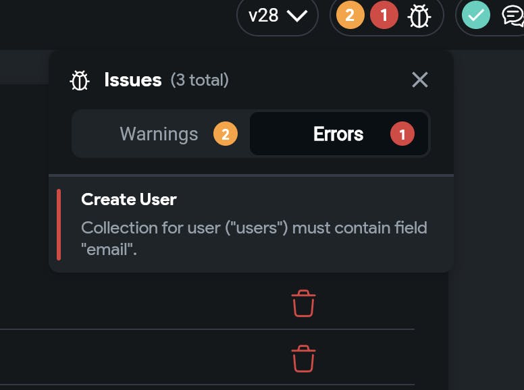Click the "(3 total)" issues count text
Viewport: 524px width, 390px height.
point(199,80)
